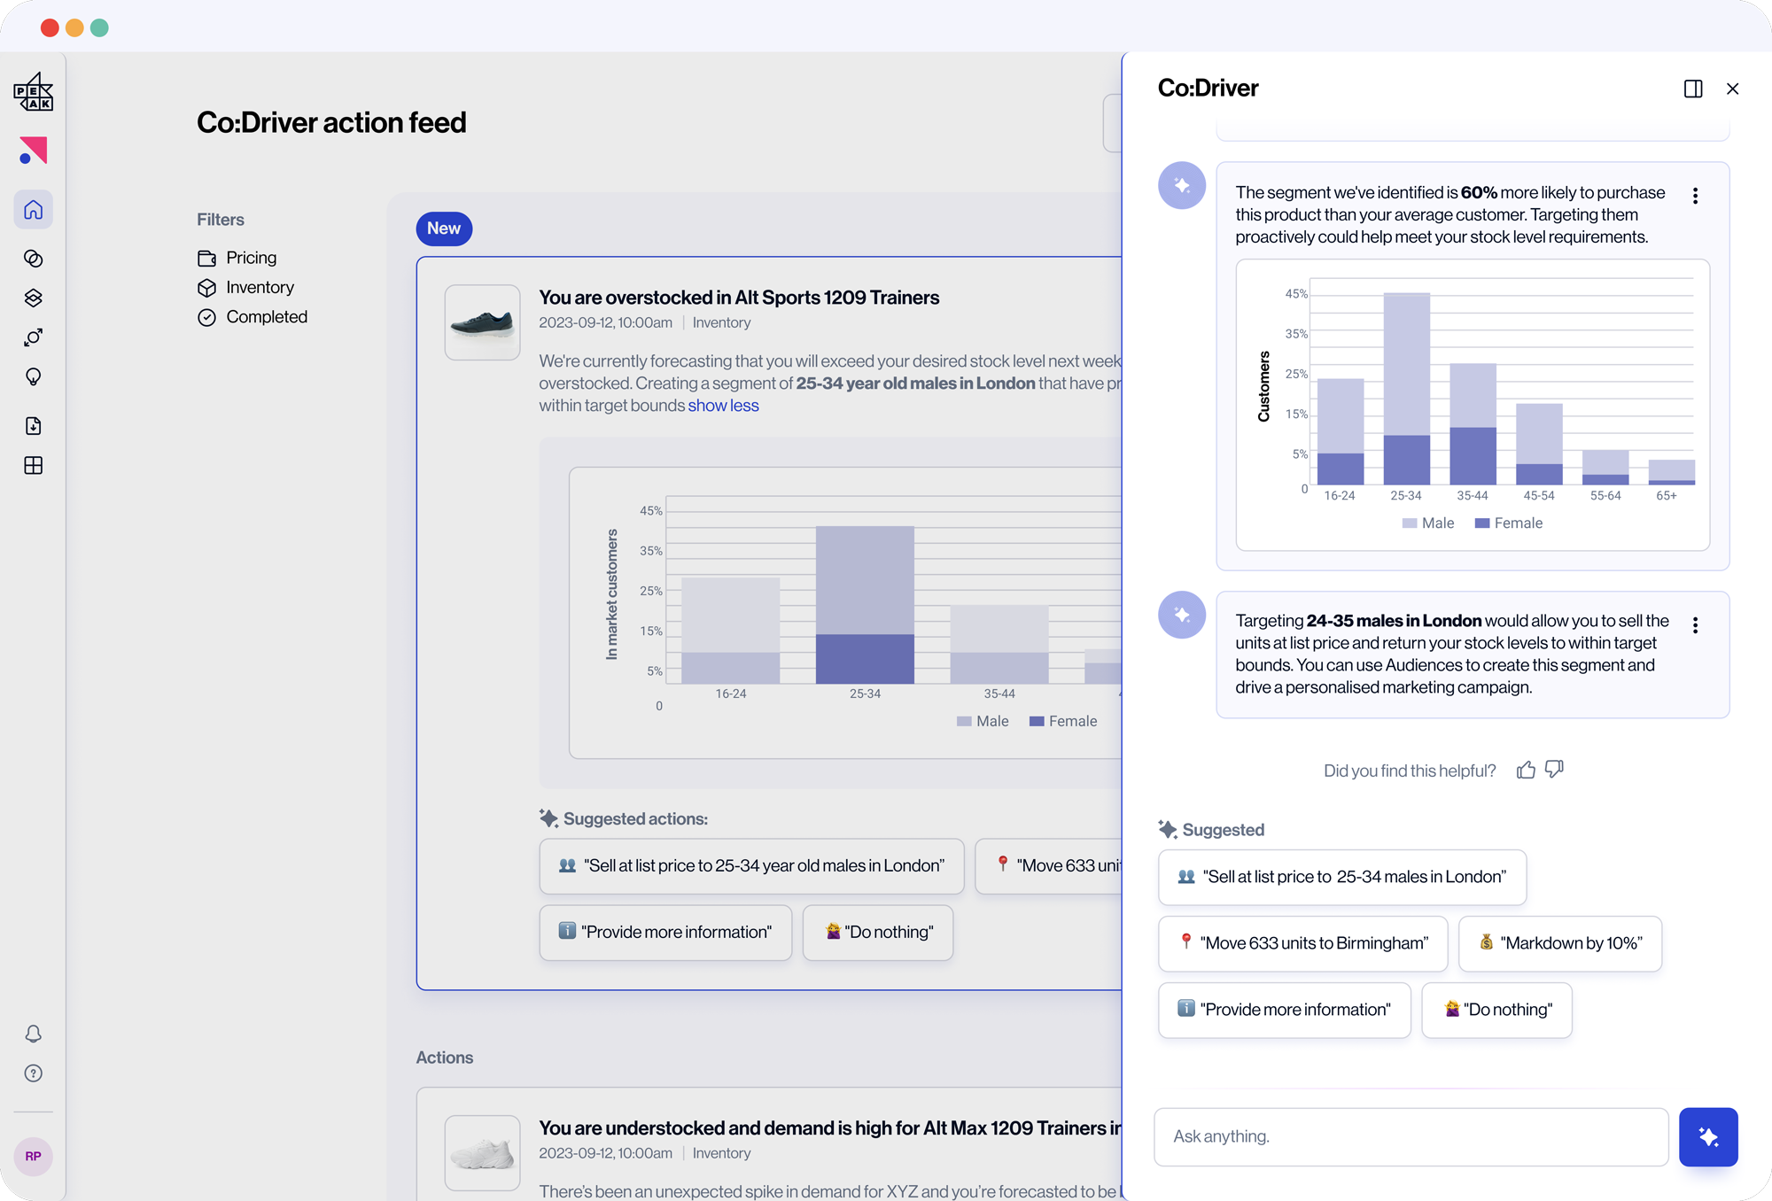
Task: Click the sparkle send button
Action: tap(1707, 1136)
